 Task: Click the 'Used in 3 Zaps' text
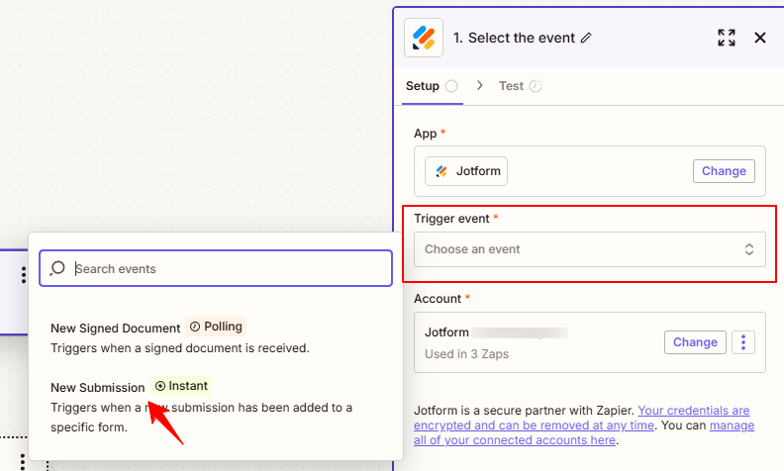point(466,354)
